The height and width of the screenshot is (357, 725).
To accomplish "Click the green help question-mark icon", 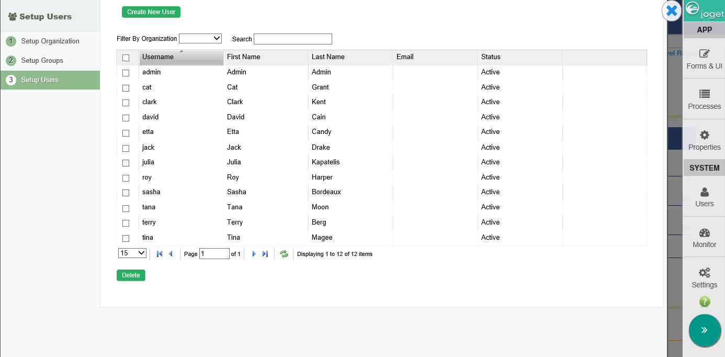I will (x=705, y=302).
